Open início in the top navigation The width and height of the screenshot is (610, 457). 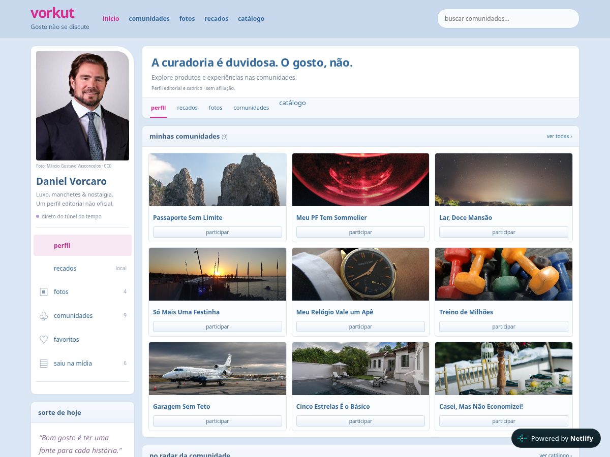(111, 18)
